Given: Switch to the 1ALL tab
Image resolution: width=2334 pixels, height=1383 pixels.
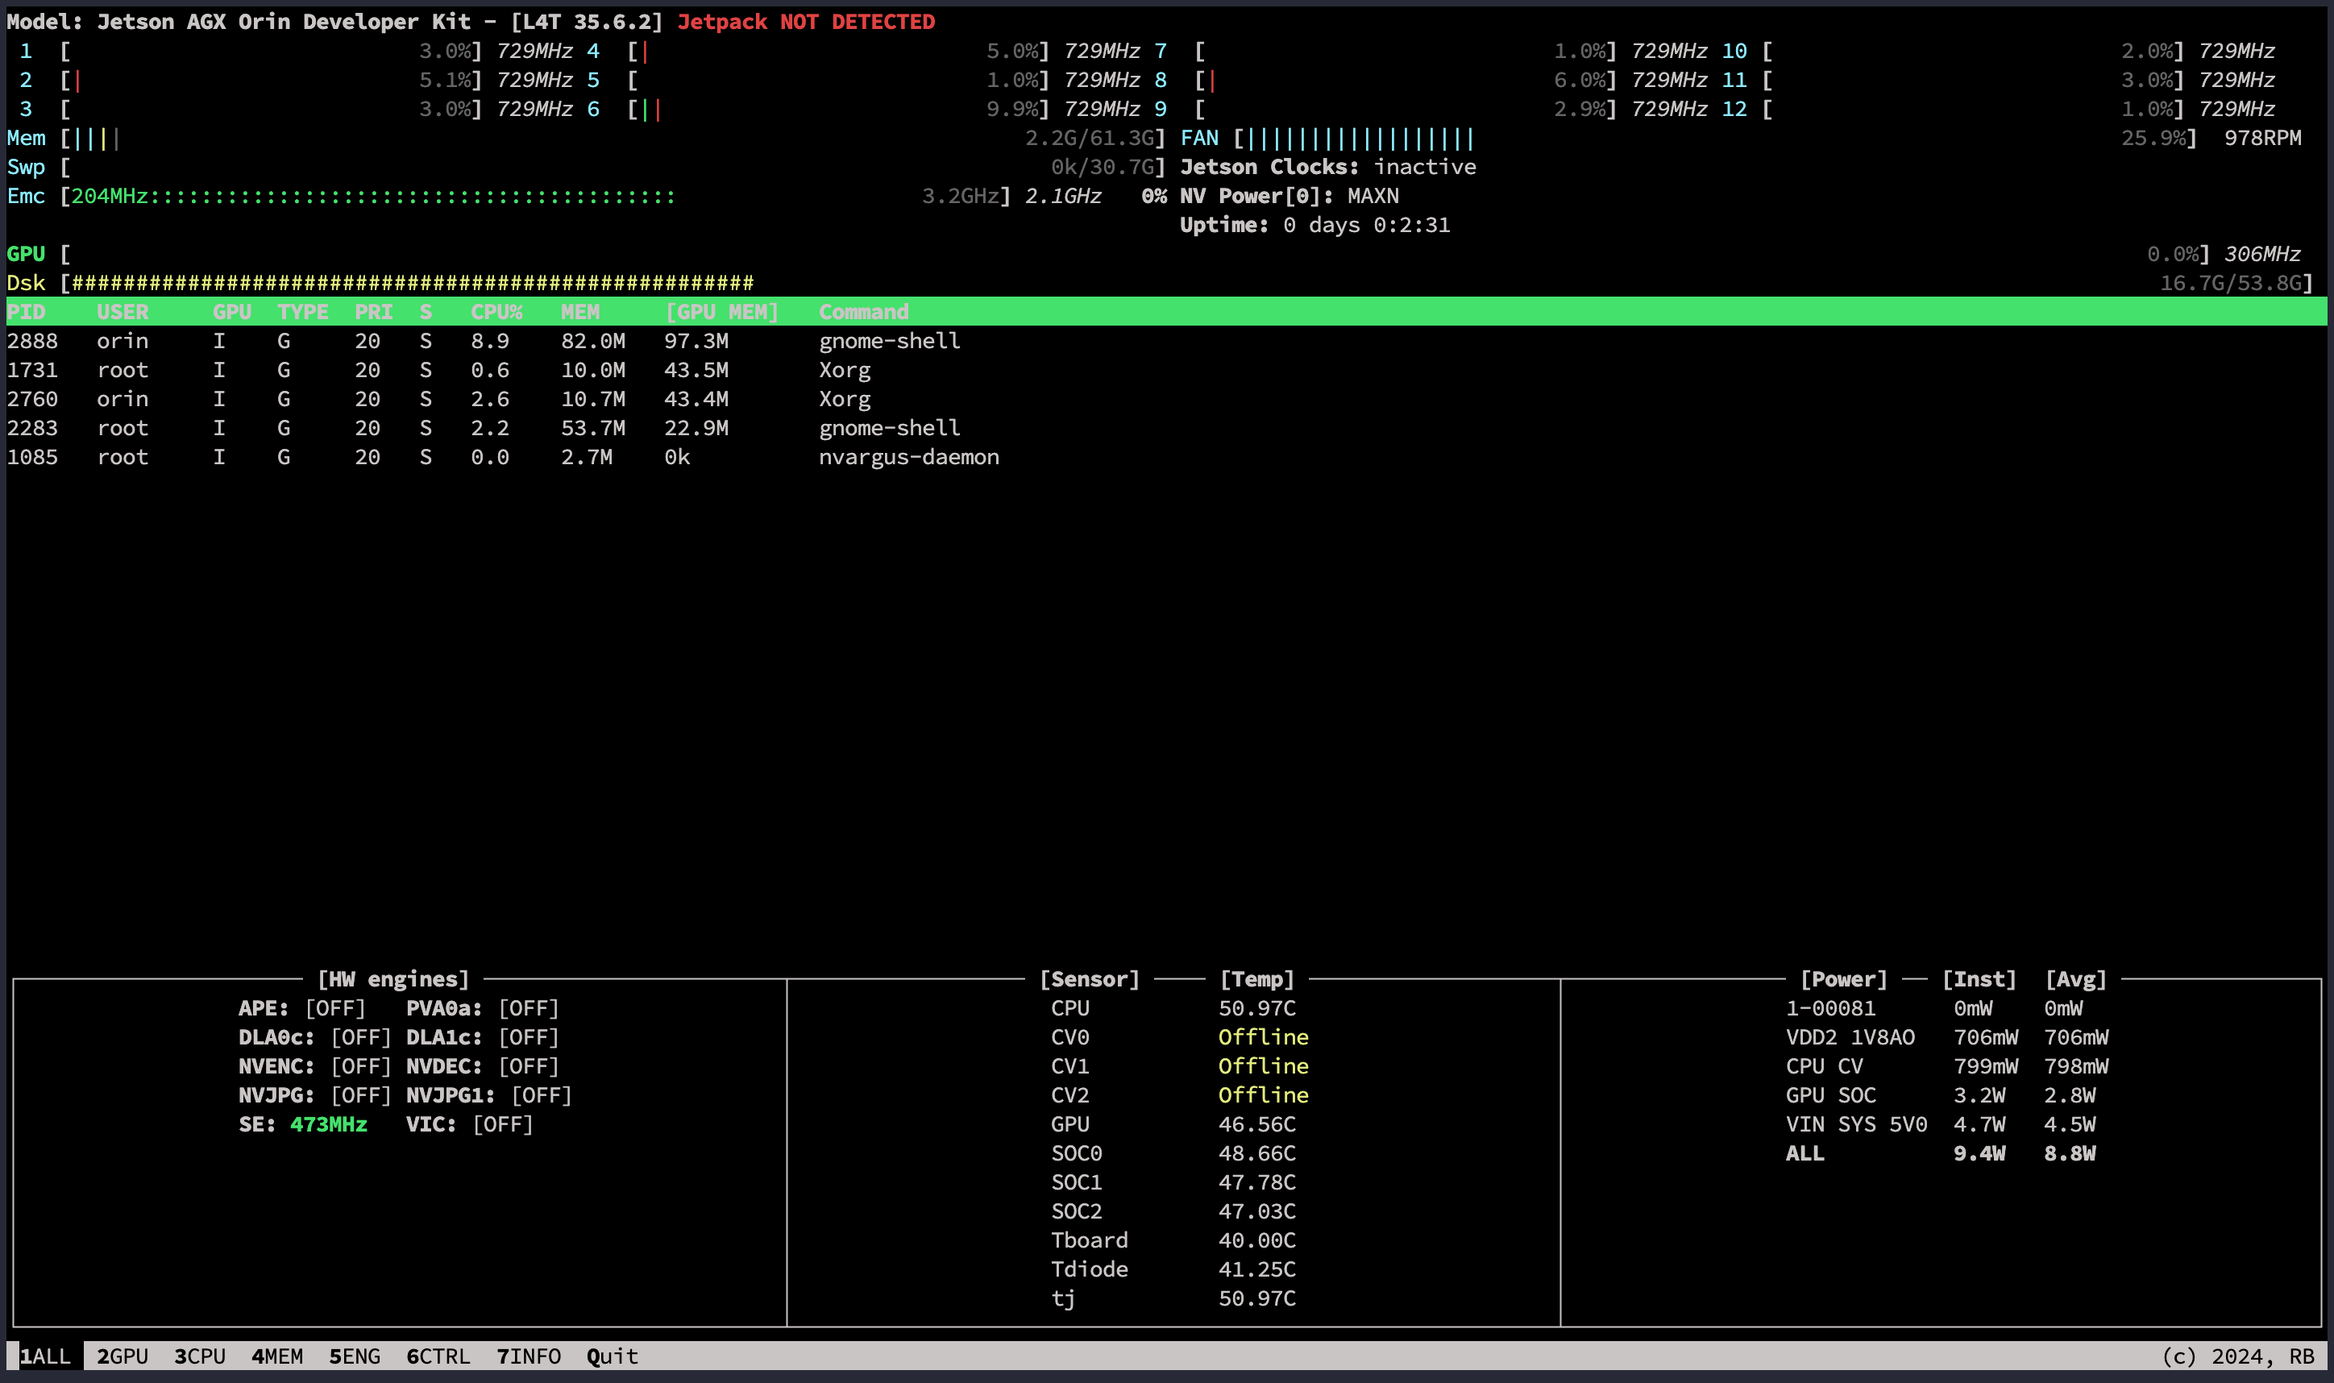Looking at the screenshot, I should click(x=44, y=1356).
